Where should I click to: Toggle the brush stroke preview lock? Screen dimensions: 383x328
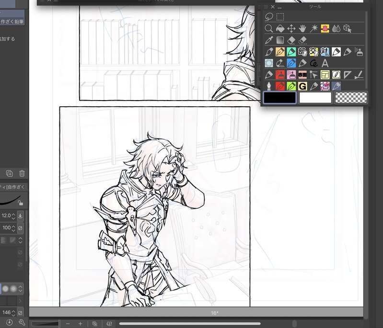tap(20, 203)
